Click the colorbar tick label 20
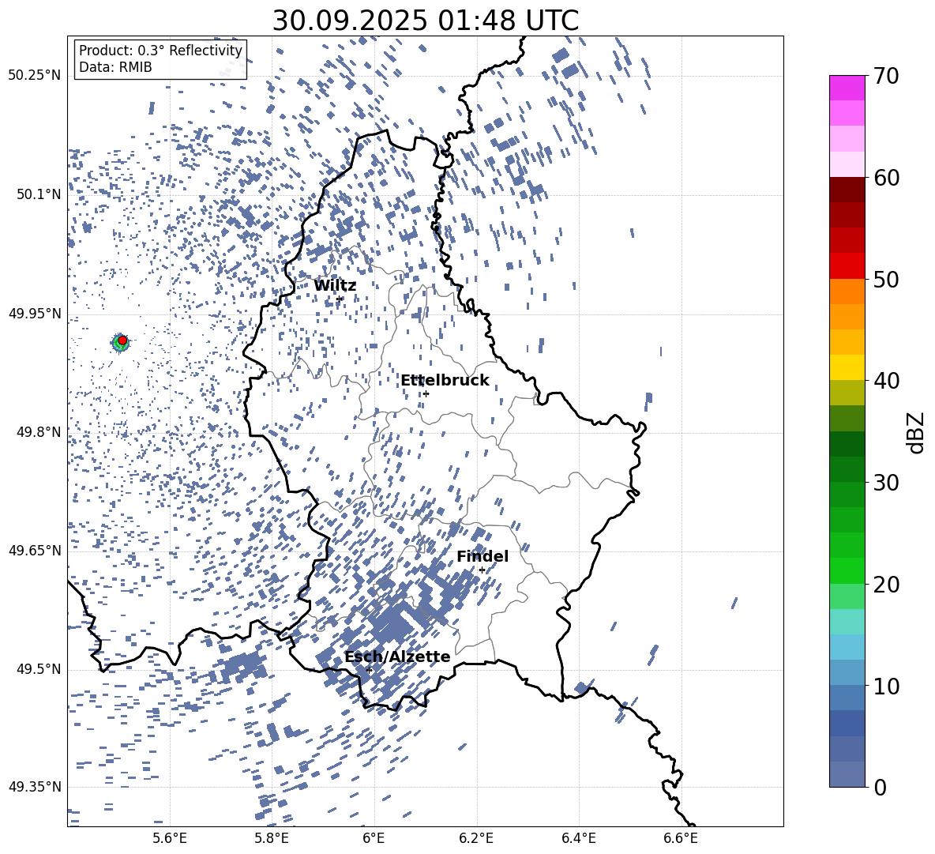 click(886, 584)
